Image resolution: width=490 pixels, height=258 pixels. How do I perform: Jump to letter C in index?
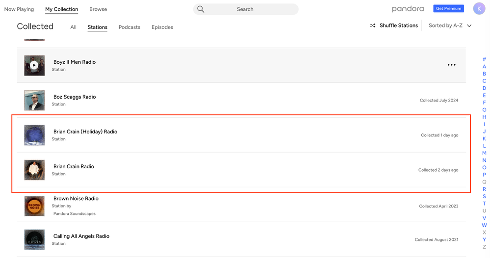pyautogui.click(x=484, y=81)
